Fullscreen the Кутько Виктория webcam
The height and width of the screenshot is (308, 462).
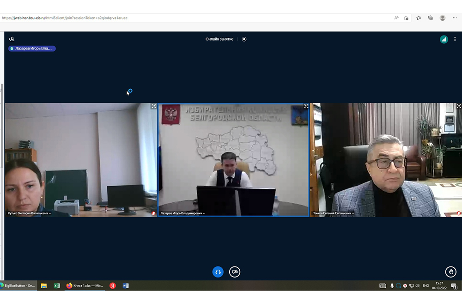pyautogui.click(x=153, y=106)
